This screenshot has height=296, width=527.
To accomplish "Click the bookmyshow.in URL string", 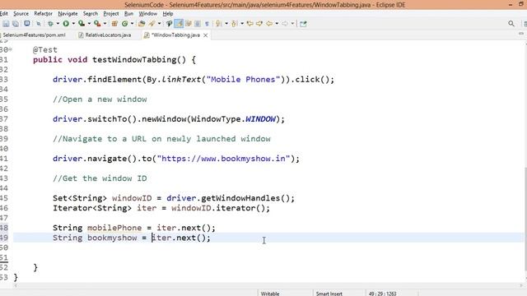I will (x=223, y=159).
